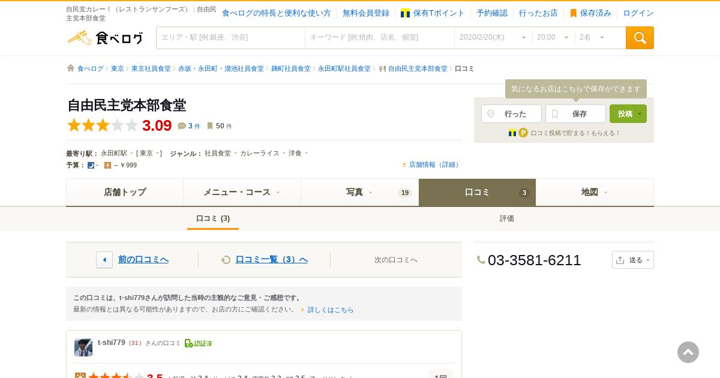Viewport: 720px width, 378px height.
Task: Select the メニュー・コース tab
Action: 242,192
